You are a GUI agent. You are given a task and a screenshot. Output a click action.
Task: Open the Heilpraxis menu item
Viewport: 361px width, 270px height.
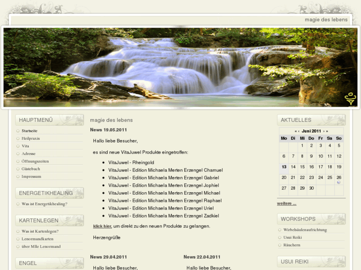point(31,138)
